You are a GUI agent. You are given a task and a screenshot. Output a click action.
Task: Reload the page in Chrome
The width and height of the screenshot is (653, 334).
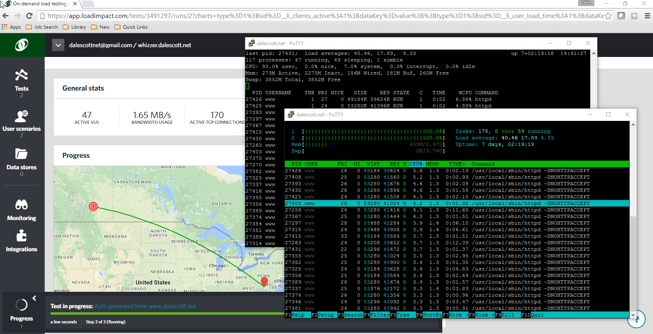click(29, 16)
